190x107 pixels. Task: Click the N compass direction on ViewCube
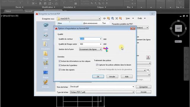[x=178, y=21]
